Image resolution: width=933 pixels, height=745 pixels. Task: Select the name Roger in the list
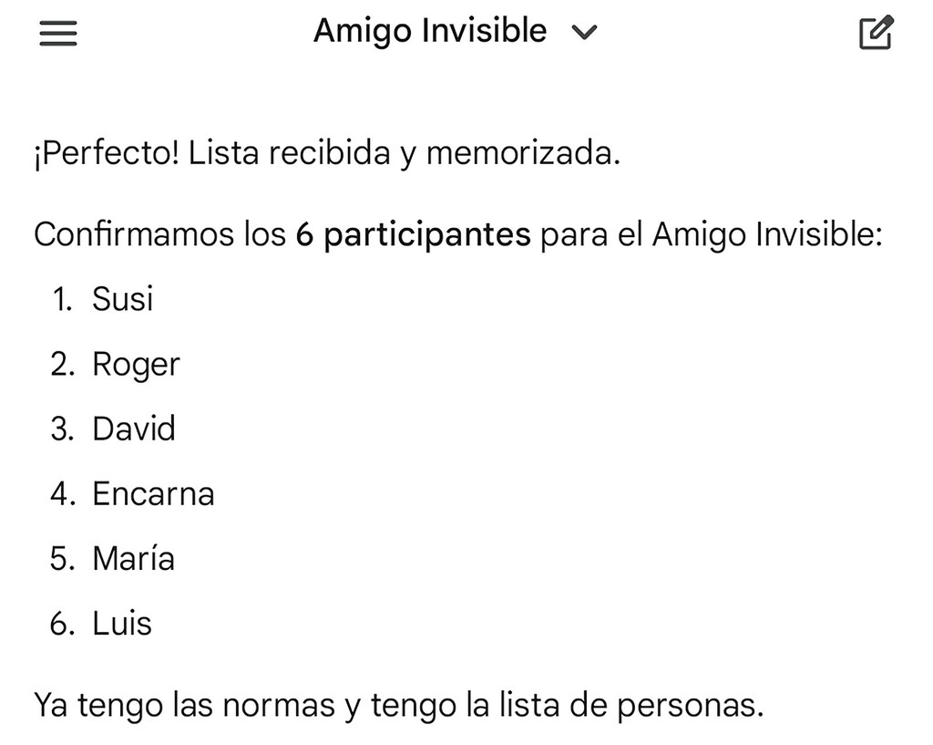(135, 363)
